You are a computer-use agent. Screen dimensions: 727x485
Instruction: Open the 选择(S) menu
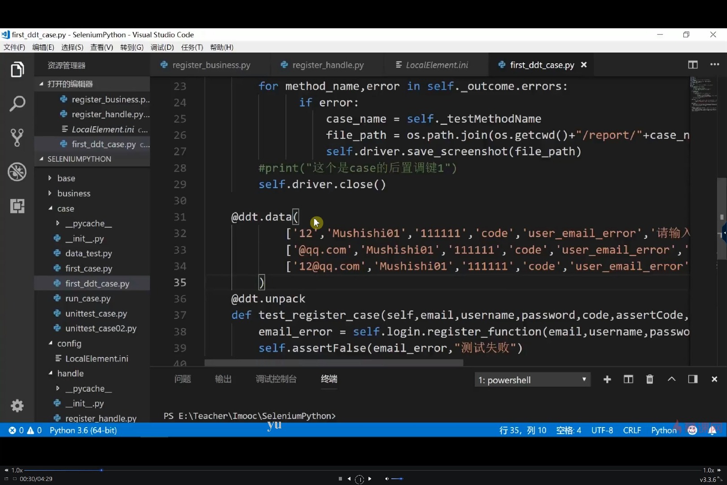tap(72, 47)
